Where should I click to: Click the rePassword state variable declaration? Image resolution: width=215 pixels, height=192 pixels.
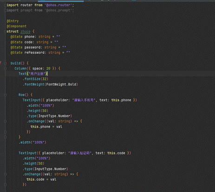coord(40,53)
